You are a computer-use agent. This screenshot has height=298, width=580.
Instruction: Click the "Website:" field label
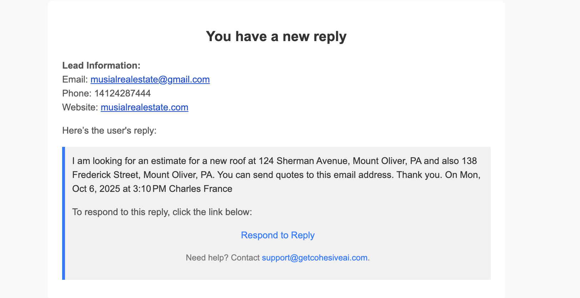point(80,107)
